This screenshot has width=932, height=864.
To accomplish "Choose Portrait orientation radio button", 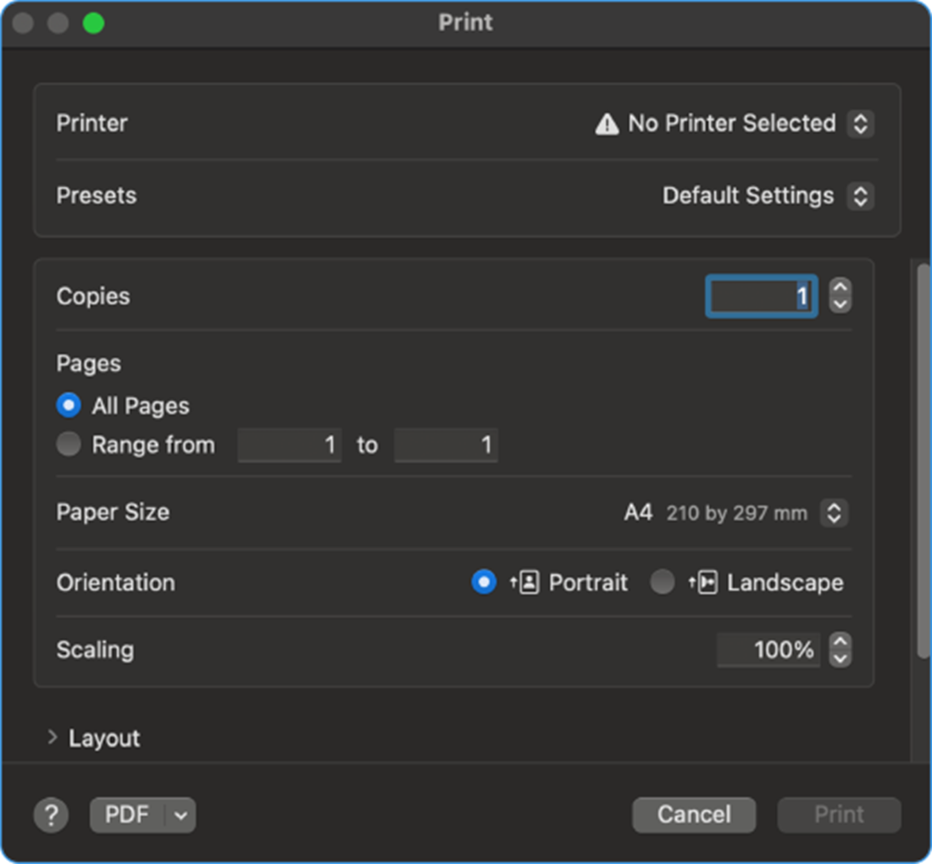I will click(484, 582).
